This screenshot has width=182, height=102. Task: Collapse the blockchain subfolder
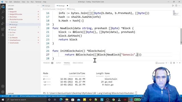(x=23, y=22)
